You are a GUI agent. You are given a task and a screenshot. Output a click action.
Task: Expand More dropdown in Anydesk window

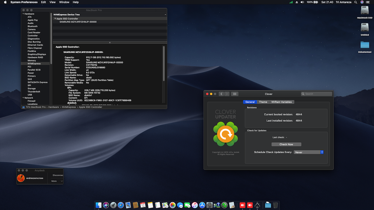click(x=57, y=181)
